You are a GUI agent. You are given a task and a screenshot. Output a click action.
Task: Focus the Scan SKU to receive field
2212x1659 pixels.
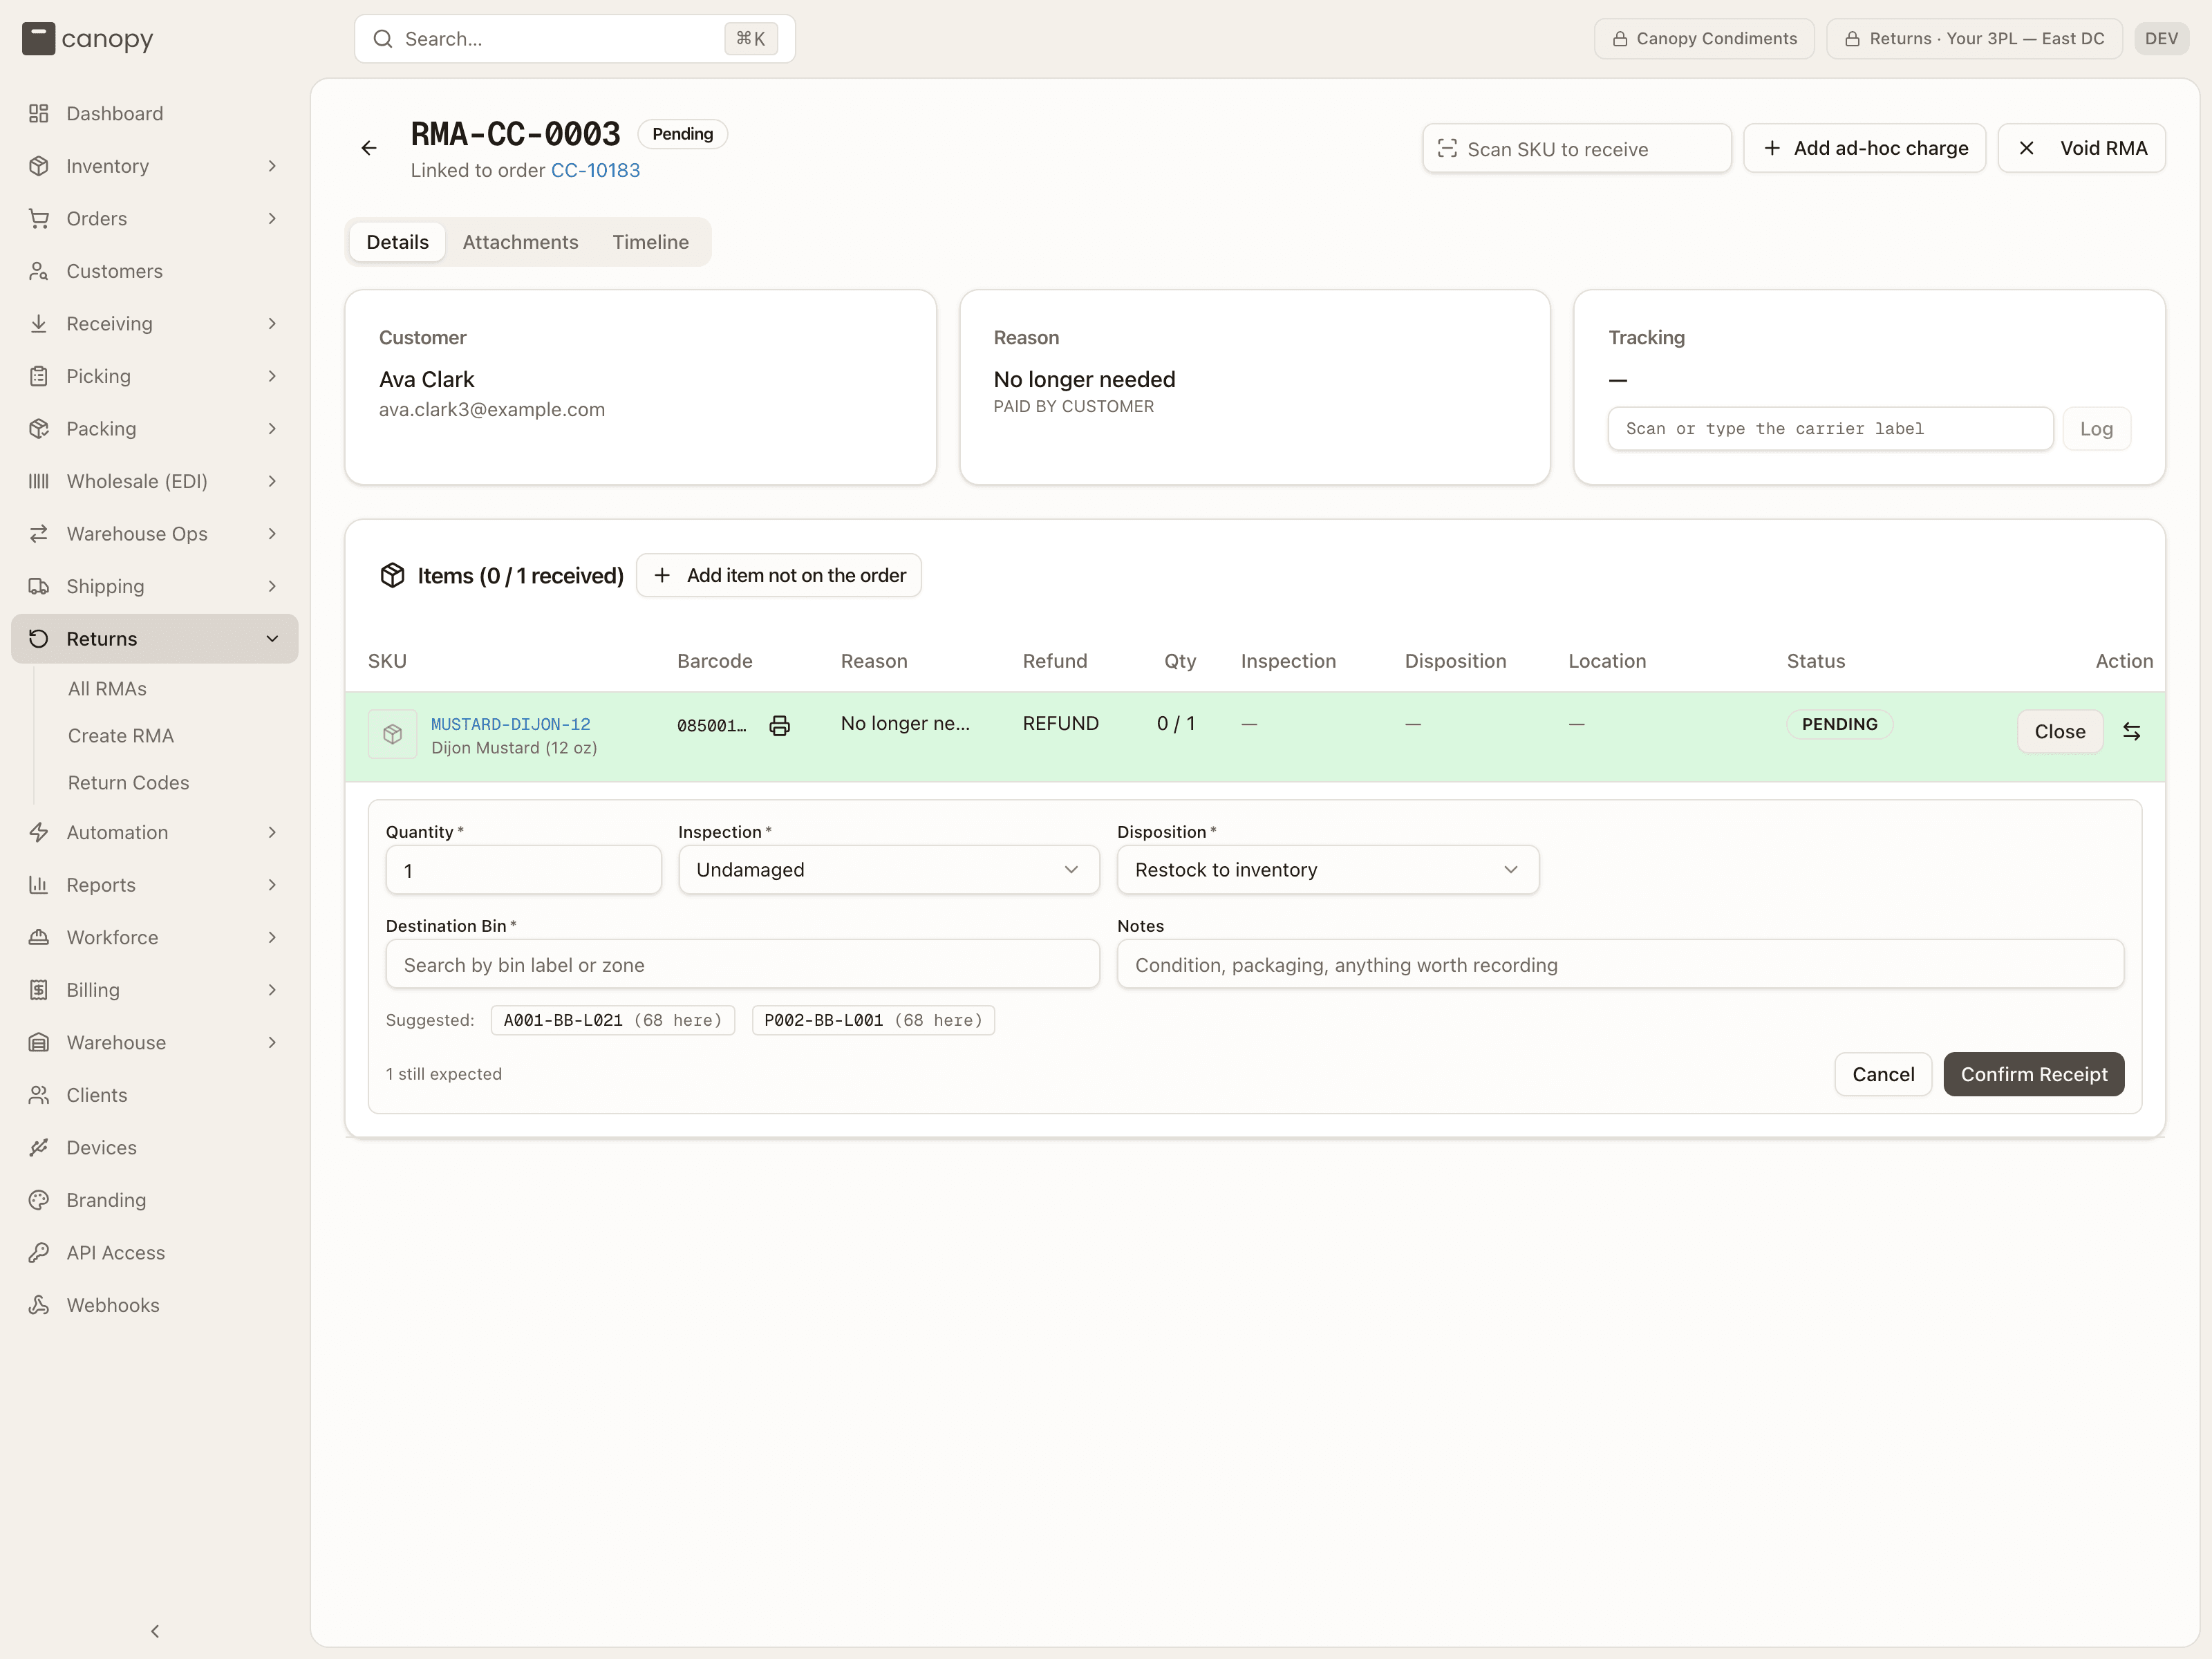(x=1576, y=149)
